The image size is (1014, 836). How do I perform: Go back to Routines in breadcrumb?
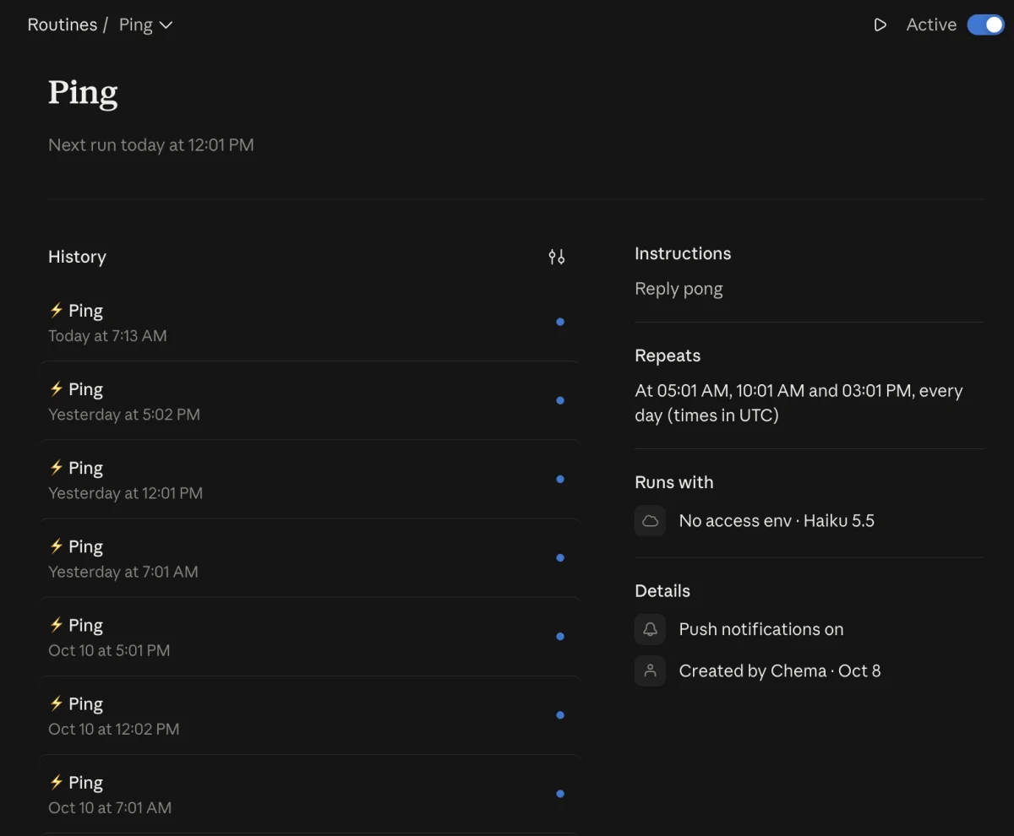coord(62,25)
